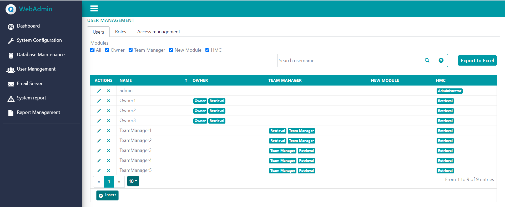
Task: Edit TeamManager4 with the pencil icon
Action: 99,161
